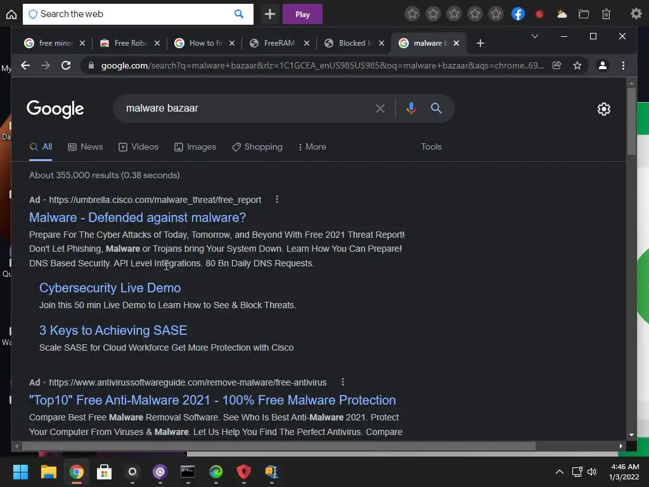Click the search magnifier in Search the web box
Image resolution: width=649 pixels, height=487 pixels.
coord(239,14)
